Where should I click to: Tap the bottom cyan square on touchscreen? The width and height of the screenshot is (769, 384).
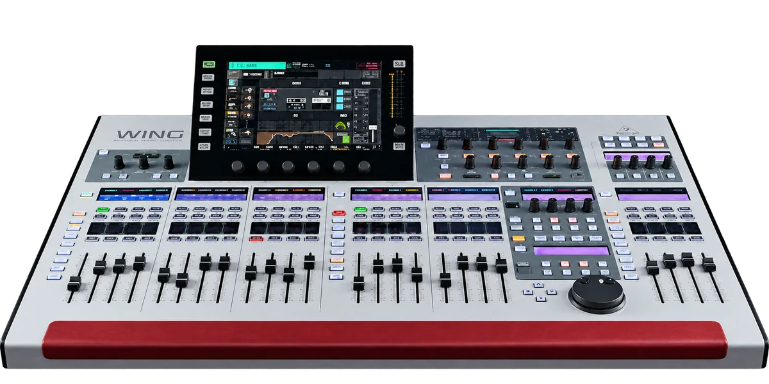340,106
